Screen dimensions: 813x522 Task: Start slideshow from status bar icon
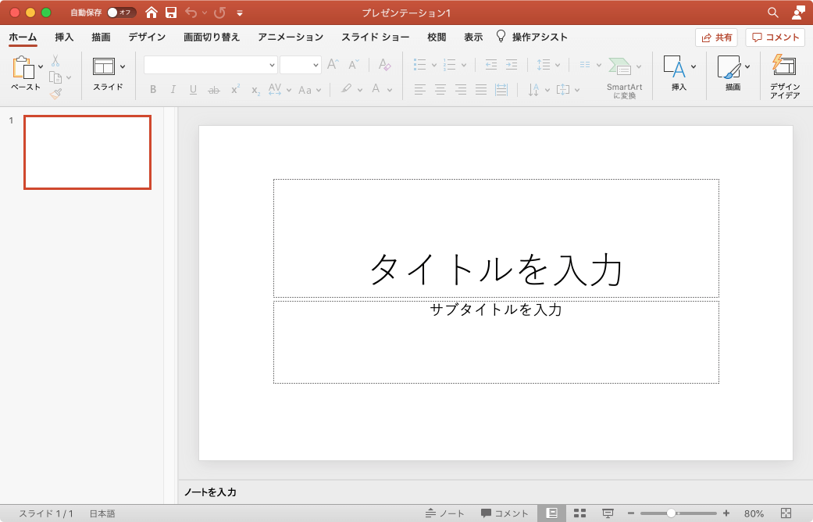pyautogui.click(x=608, y=513)
